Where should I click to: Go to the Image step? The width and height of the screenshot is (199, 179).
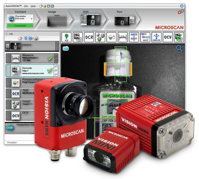click(52, 12)
